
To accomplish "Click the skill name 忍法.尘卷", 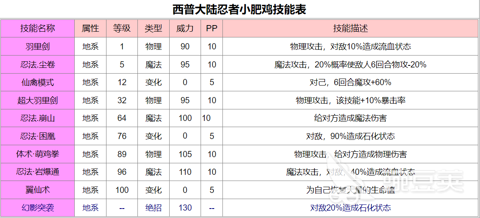I will point(38,65).
